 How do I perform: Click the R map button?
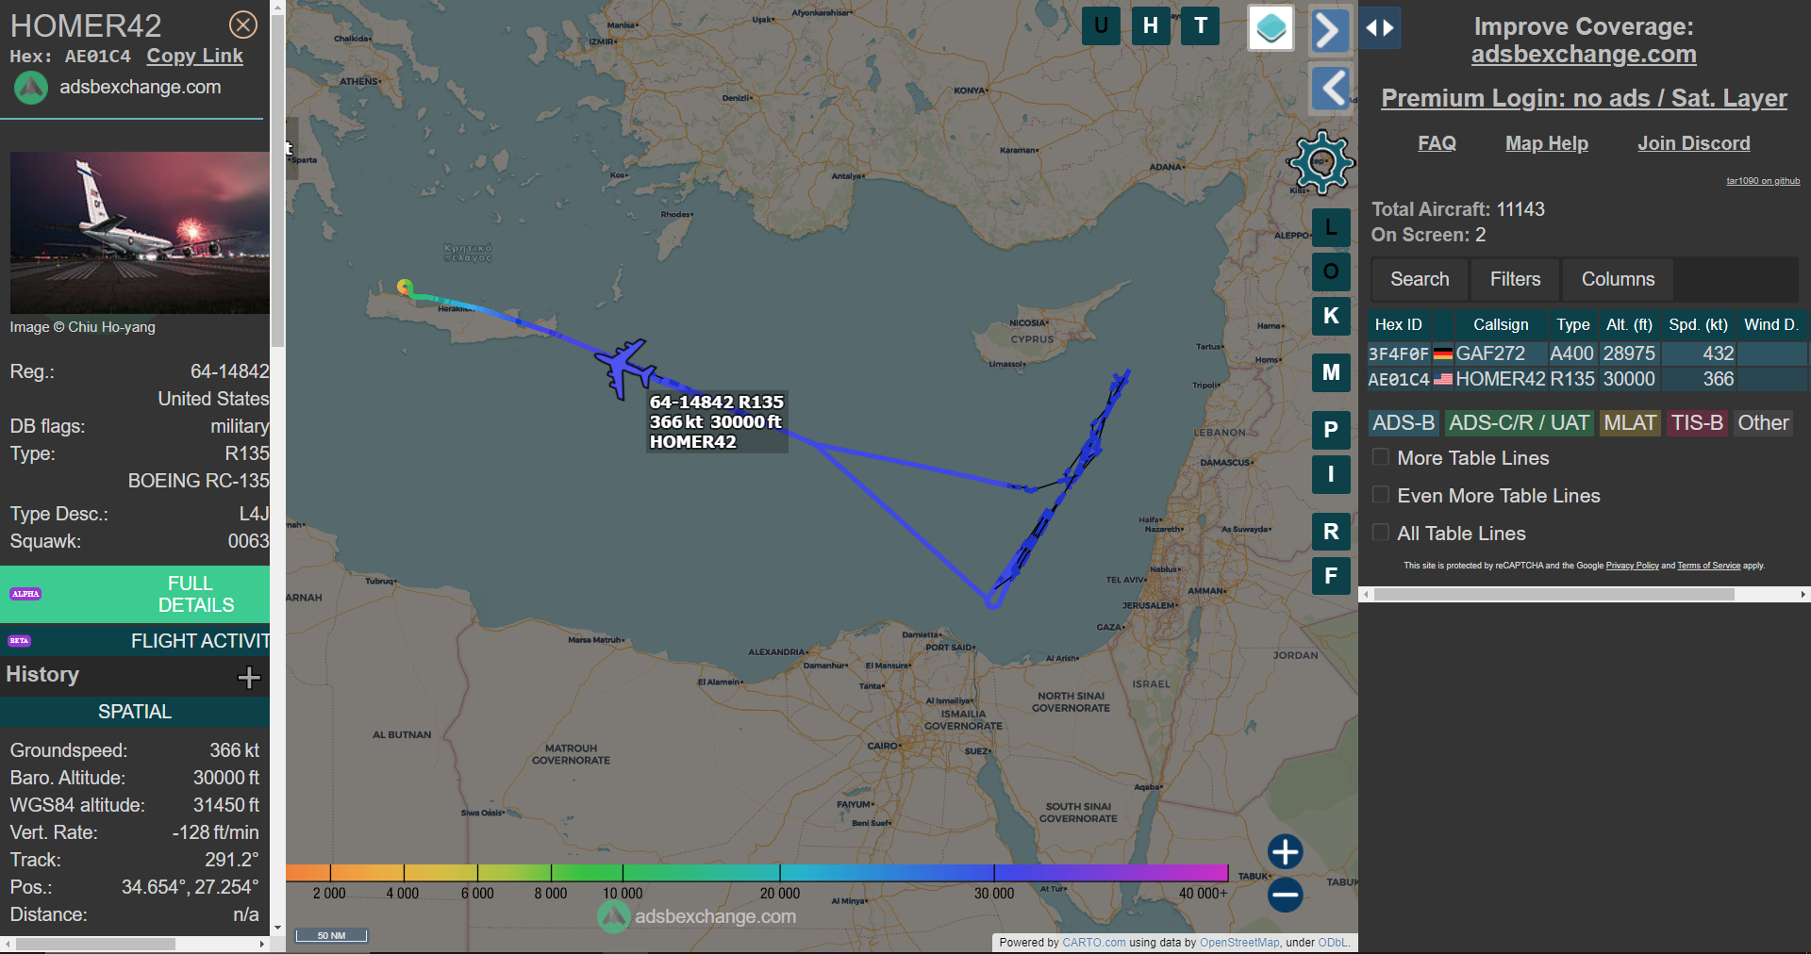click(x=1331, y=532)
